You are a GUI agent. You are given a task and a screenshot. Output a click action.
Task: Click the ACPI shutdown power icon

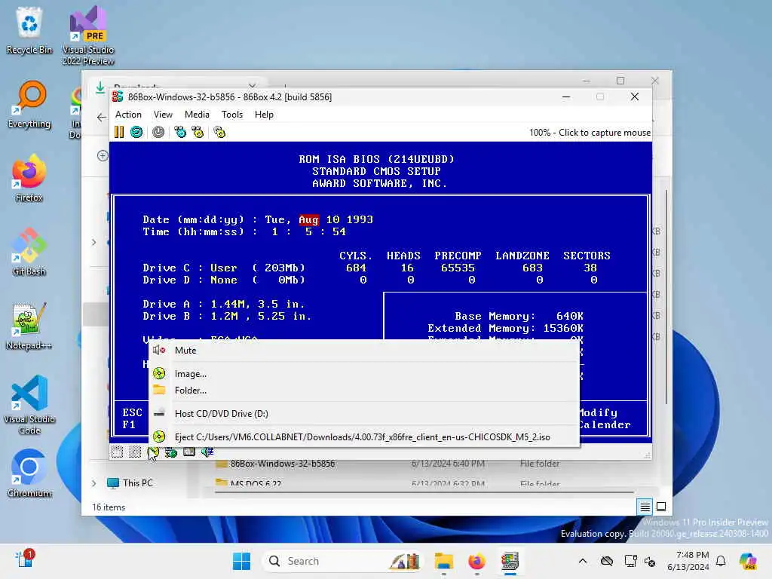[158, 132]
